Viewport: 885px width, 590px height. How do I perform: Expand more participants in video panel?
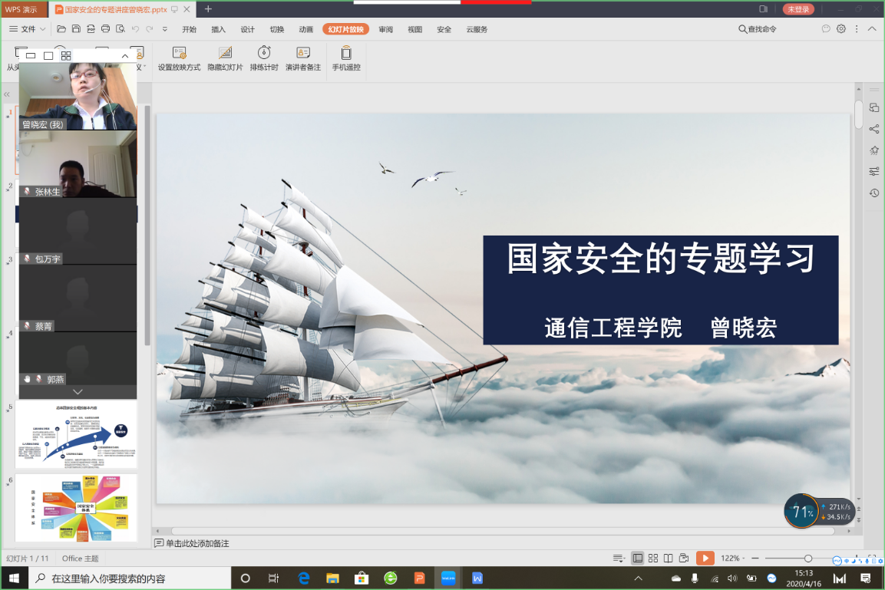point(78,392)
